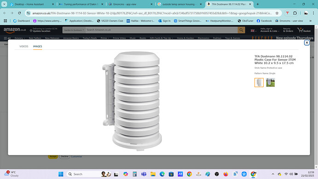Image resolution: width=318 pixels, height=179 pixels.
Task: Open the Calculator app in taskbar
Action: tap(135, 174)
